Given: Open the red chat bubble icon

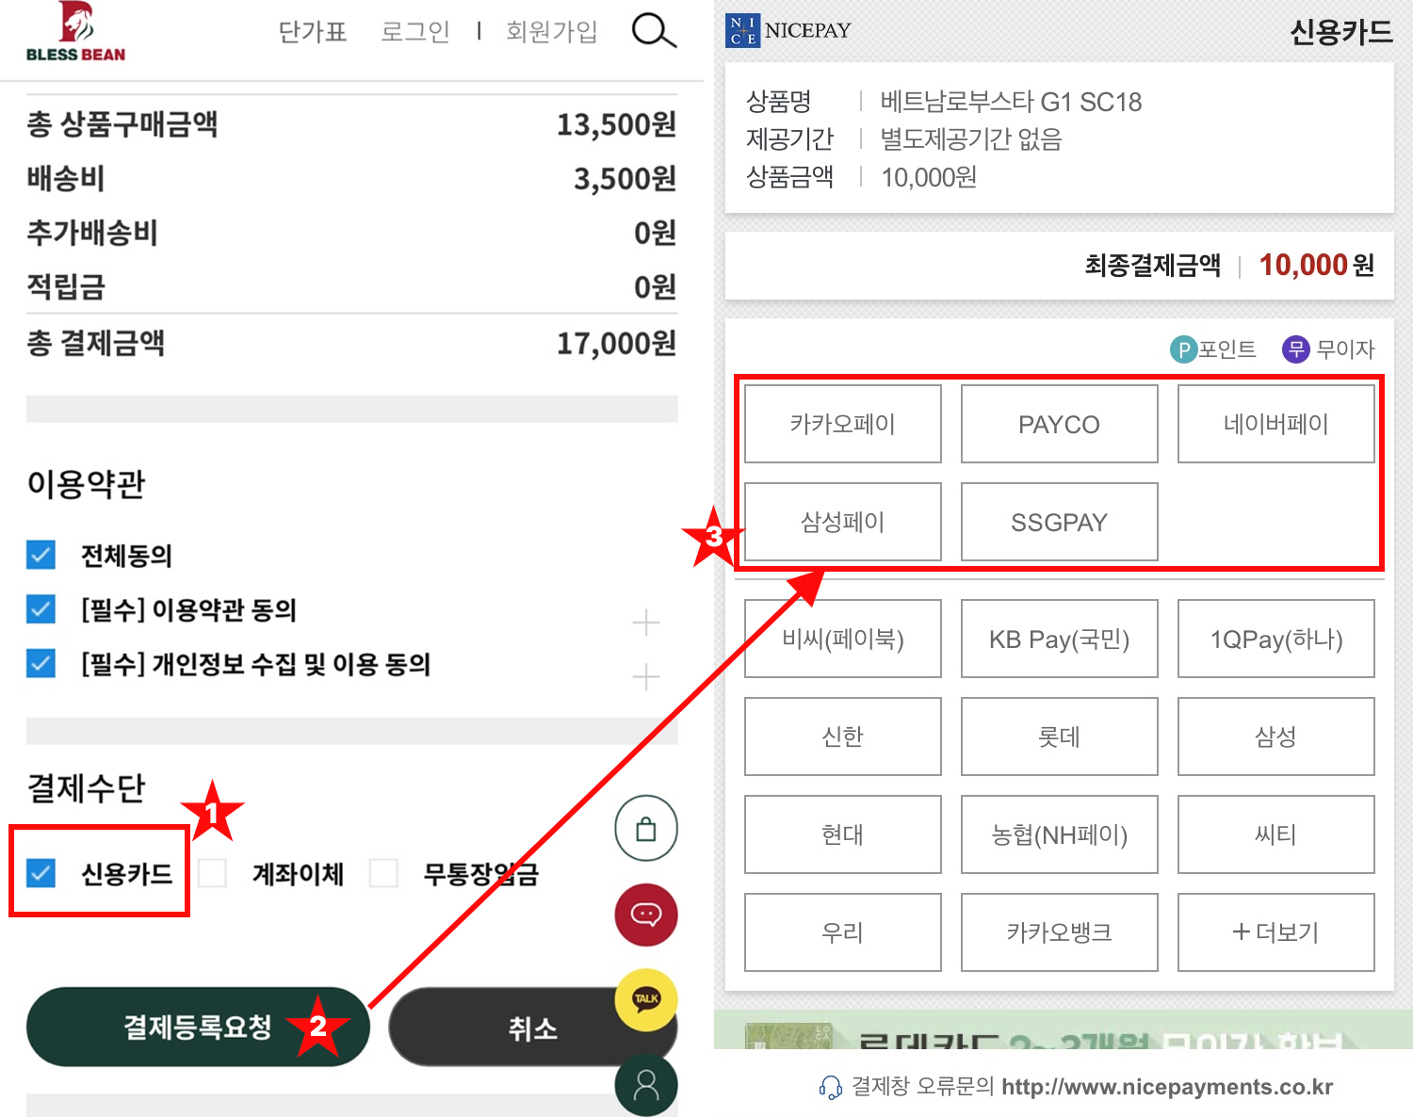Looking at the screenshot, I should pos(646,915).
